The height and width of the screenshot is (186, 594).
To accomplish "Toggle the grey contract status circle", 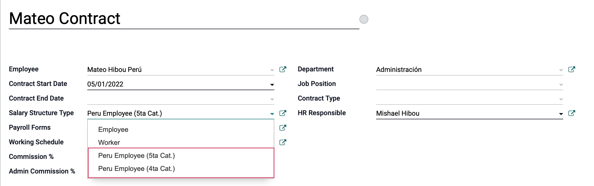I will click(364, 19).
